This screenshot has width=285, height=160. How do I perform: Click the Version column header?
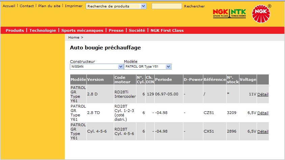pyautogui.click(x=100, y=79)
